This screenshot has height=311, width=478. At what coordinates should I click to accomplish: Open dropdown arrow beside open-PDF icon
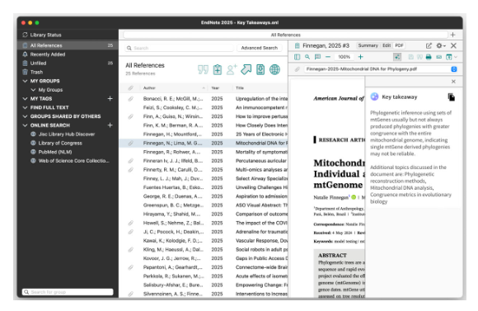(456, 57)
